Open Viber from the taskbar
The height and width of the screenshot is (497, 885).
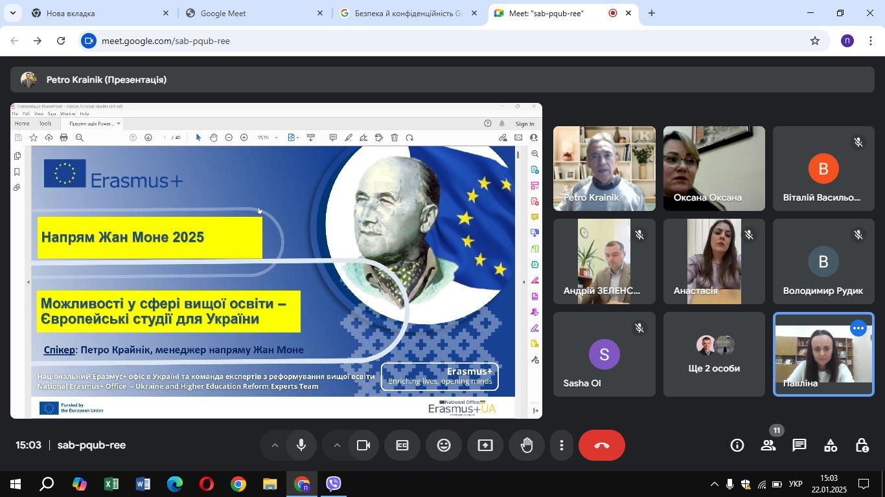334,484
